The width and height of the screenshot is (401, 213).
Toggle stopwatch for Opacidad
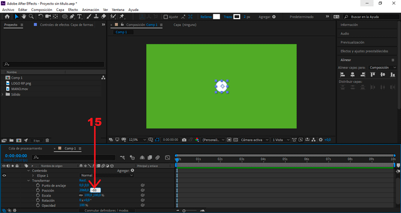38,205
